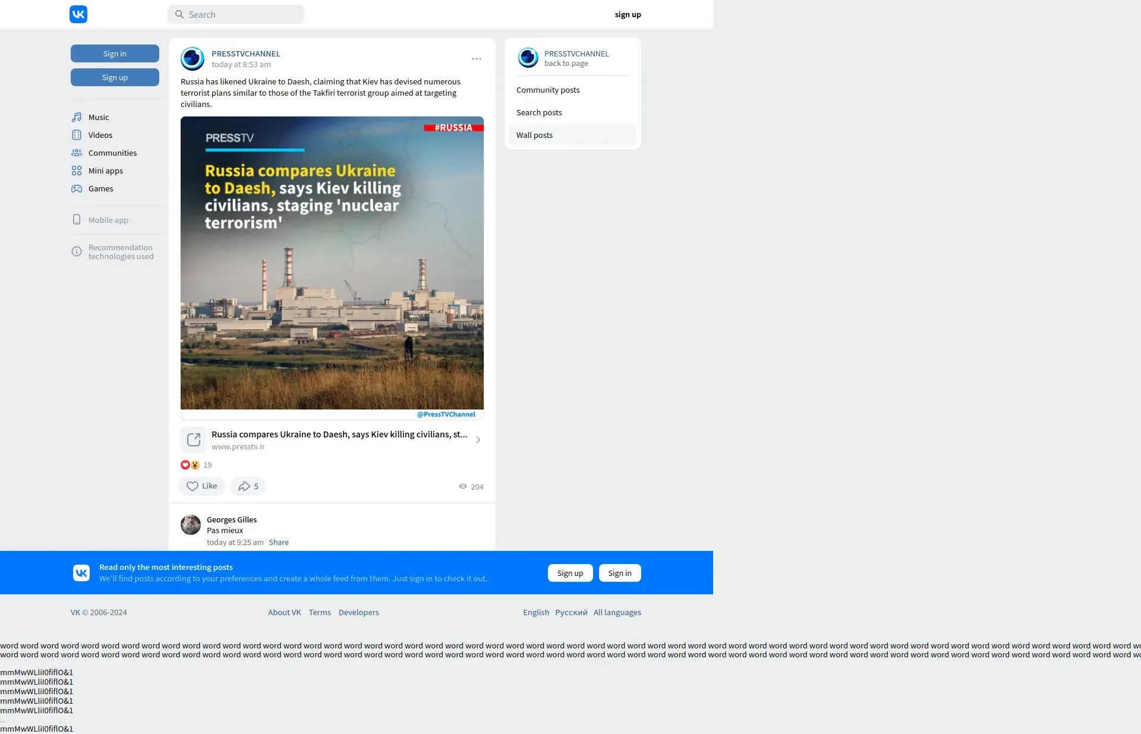1141x734 pixels.
Task: Like the post
Action: pyautogui.click(x=202, y=486)
